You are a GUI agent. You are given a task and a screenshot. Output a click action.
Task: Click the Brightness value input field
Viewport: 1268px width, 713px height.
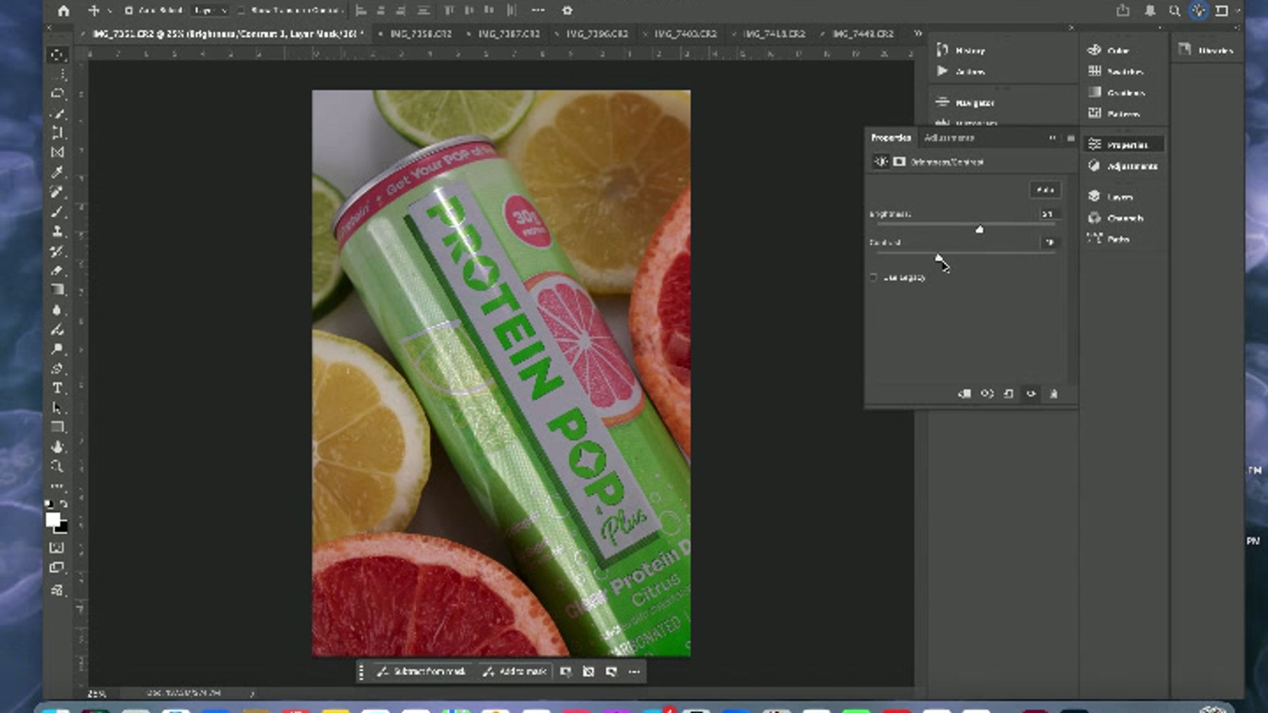click(1048, 214)
